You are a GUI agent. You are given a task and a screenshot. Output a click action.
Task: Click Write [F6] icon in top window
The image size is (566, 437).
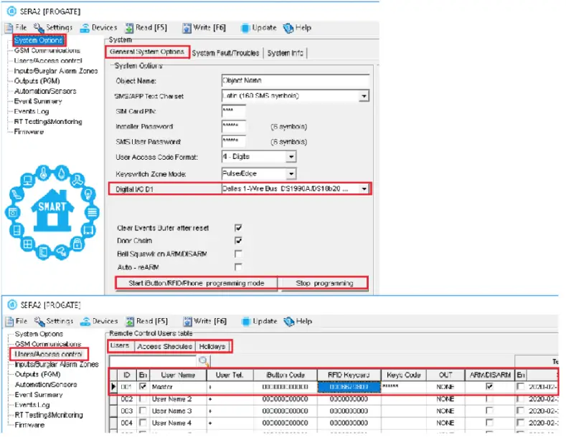[187, 28]
